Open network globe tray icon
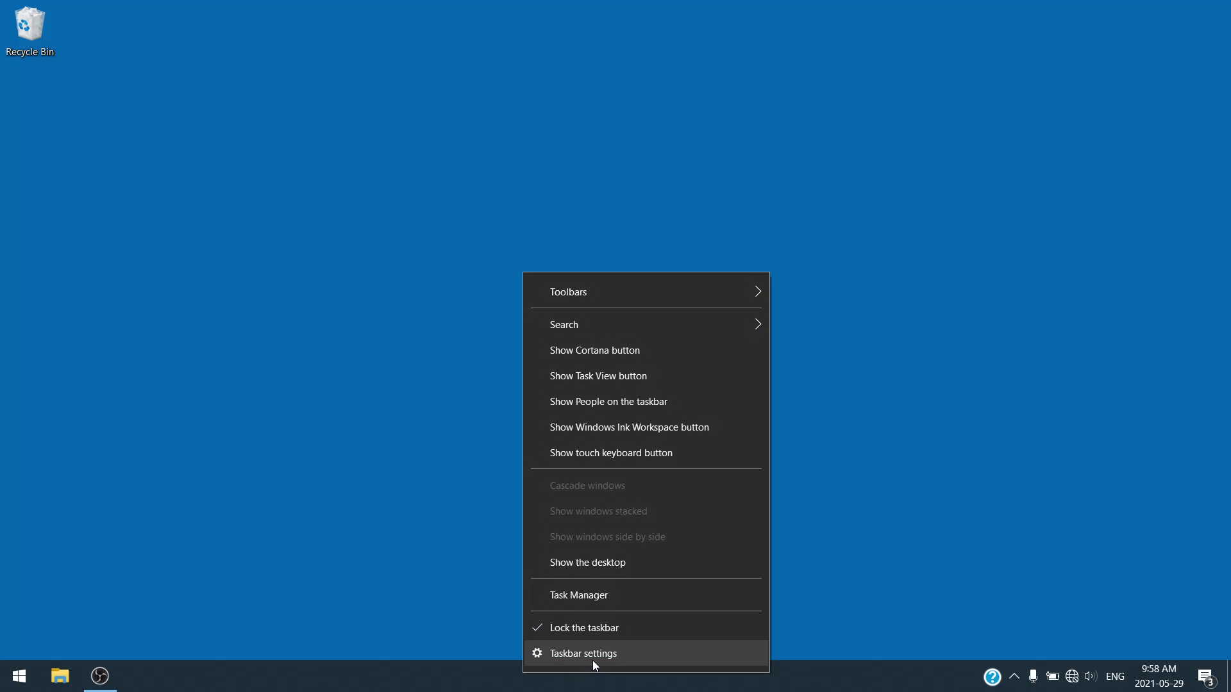This screenshot has height=692, width=1231. coord(1071,676)
